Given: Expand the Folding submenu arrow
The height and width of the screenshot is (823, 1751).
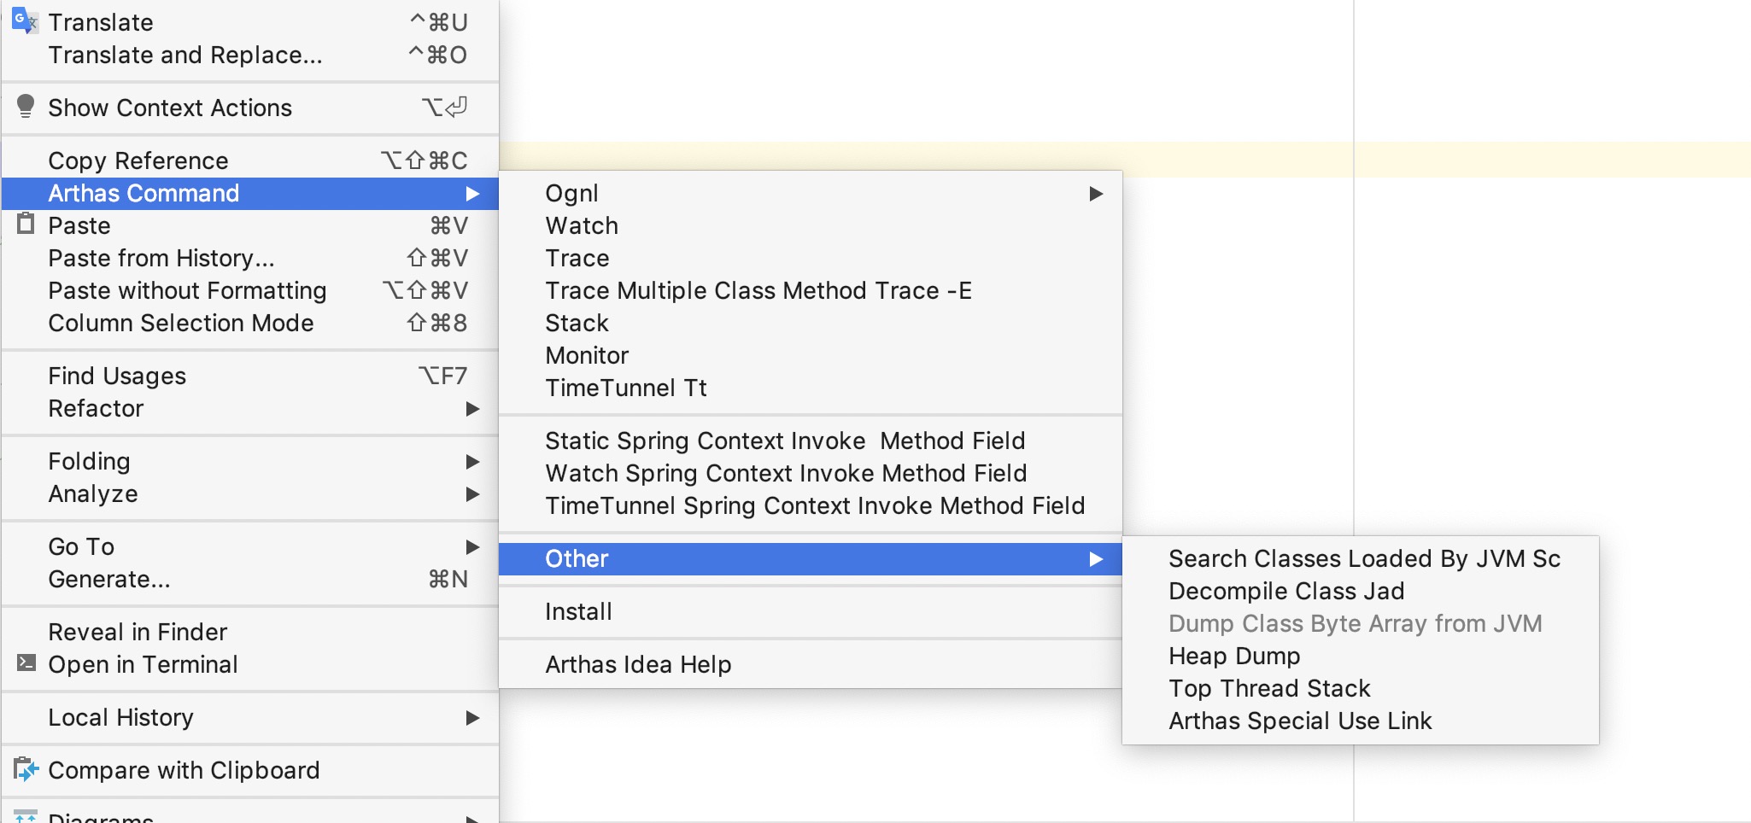Looking at the screenshot, I should click(472, 462).
